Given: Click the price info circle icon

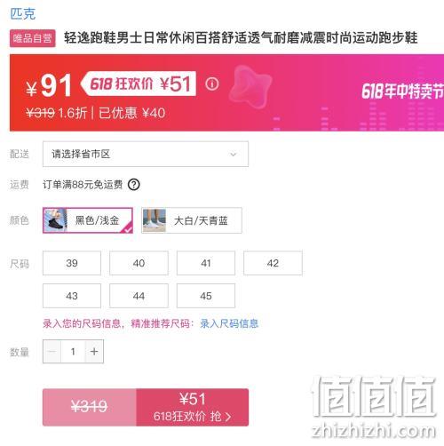Looking at the screenshot, I should pyautogui.click(x=212, y=84).
